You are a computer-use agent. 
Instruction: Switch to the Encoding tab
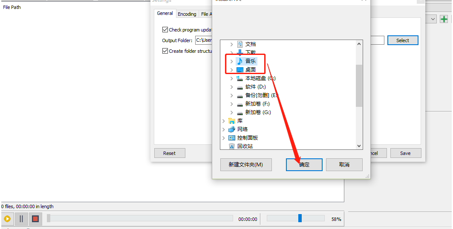187,14
